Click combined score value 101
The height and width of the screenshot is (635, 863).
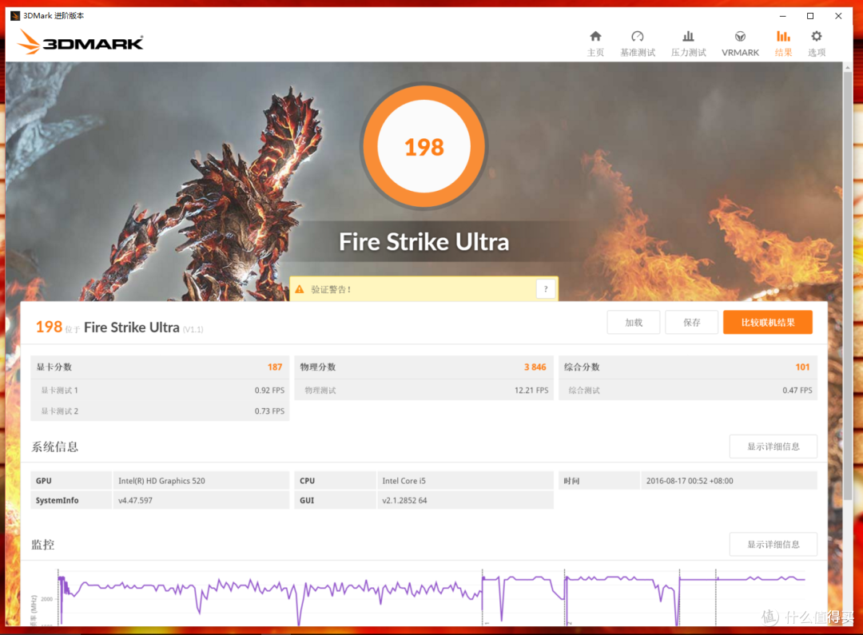802,367
